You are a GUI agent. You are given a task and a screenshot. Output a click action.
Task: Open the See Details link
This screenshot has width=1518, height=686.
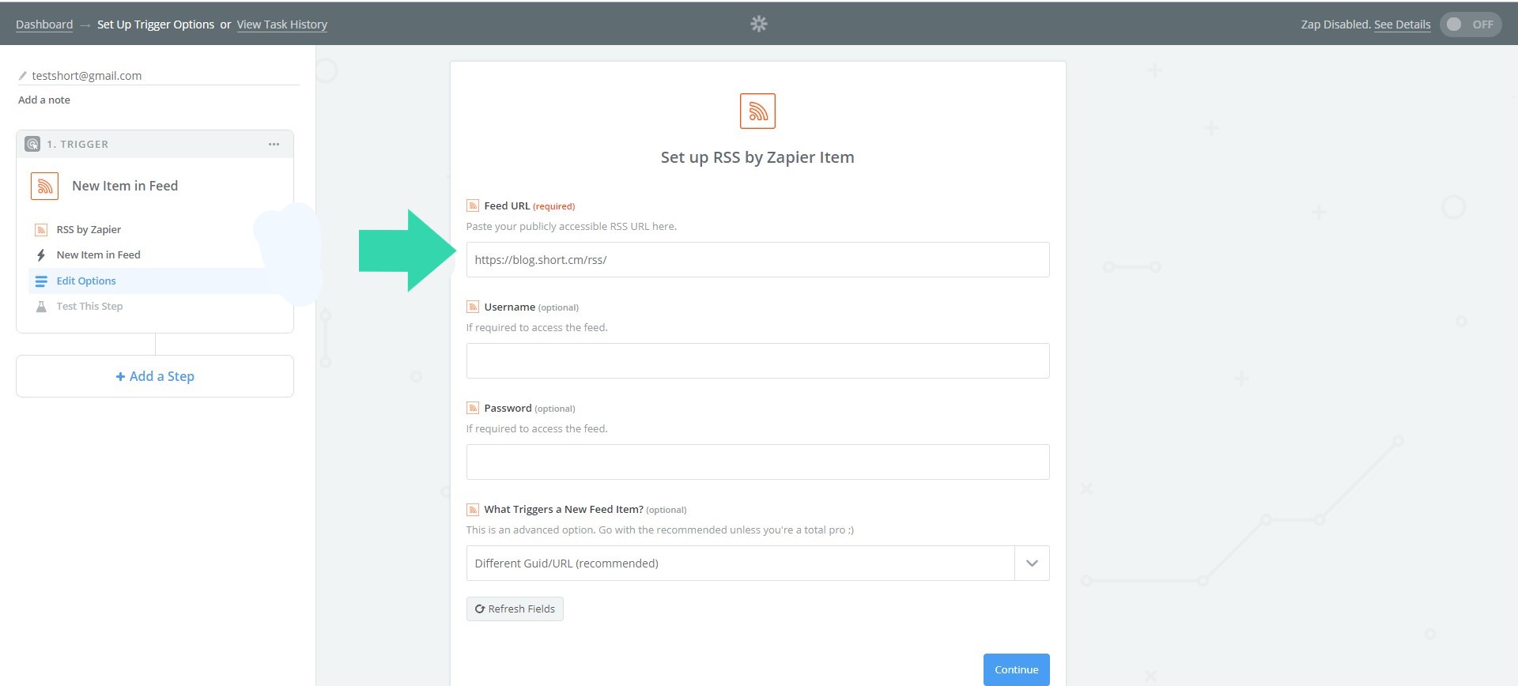1402,24
